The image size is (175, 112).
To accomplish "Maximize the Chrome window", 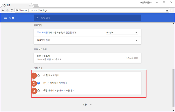I will coord(164,2).
